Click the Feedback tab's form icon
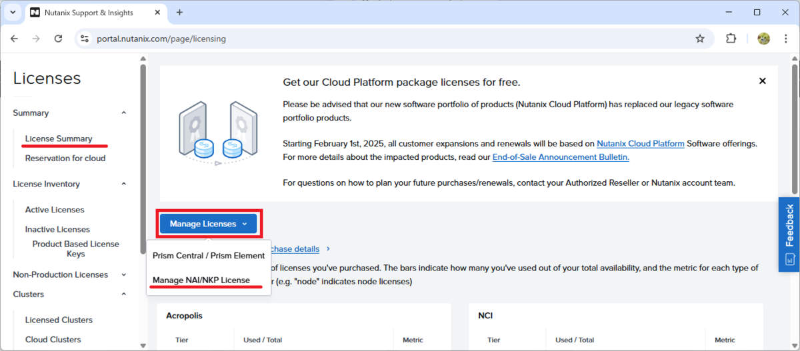 (x=789, y=259)
